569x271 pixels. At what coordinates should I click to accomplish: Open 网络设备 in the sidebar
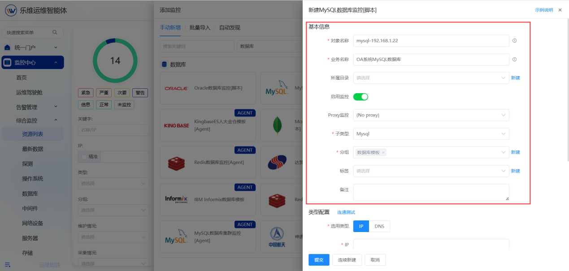[x=33, y=223]
